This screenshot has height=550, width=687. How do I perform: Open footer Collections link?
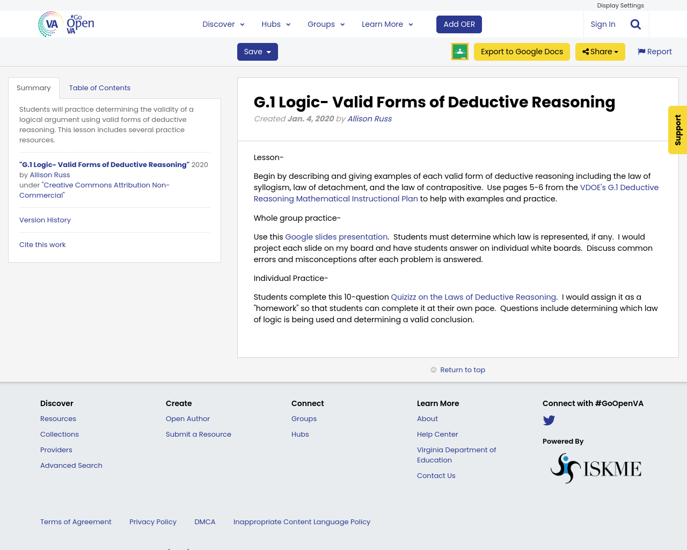(60, 435)
